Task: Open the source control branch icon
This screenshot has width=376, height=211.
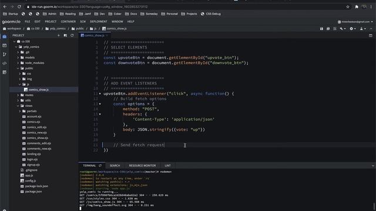Action: 5,55
